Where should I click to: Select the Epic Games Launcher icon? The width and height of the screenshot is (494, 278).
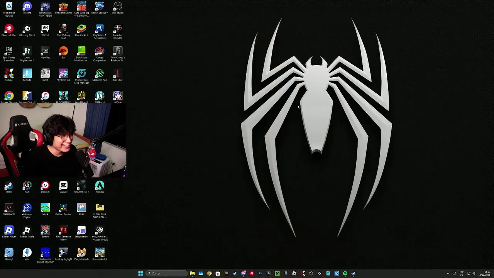(x=9, y=54)
